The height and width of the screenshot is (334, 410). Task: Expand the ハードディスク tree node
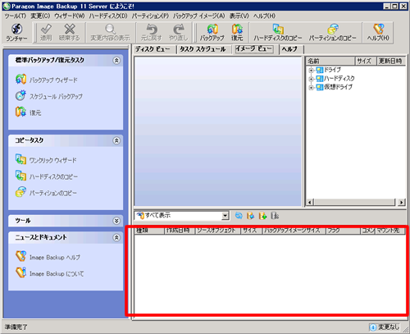coord(311,79)
